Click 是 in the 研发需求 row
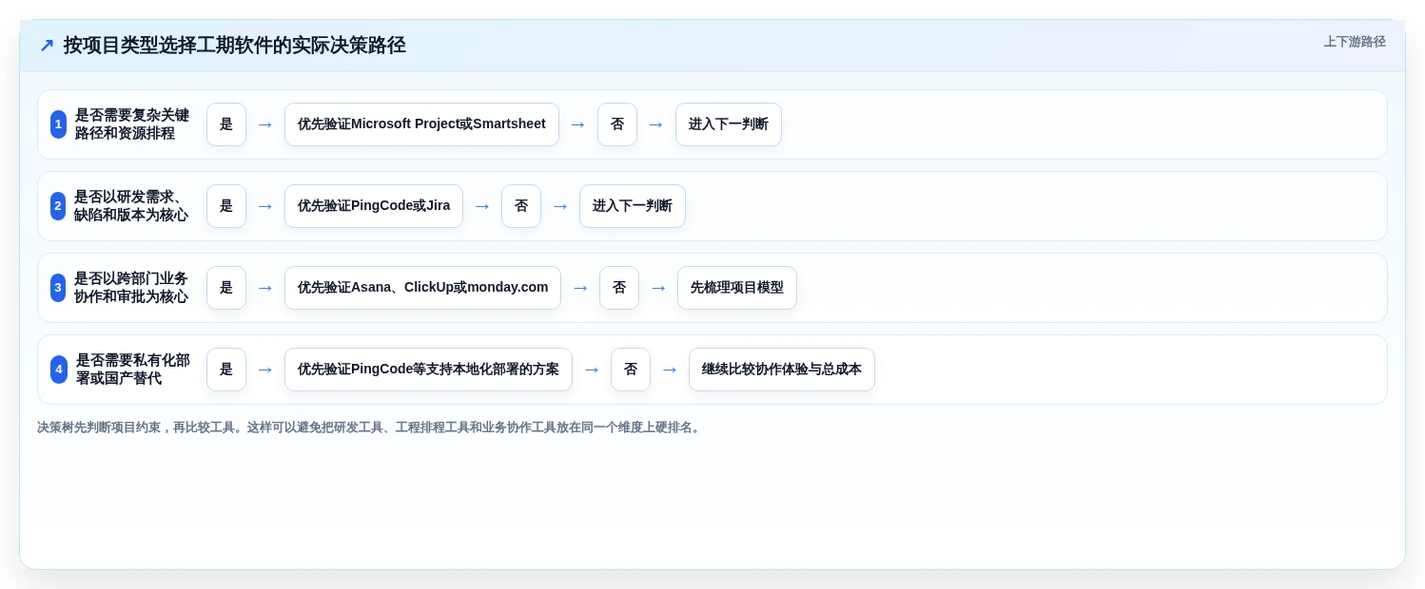 point(226,206)
